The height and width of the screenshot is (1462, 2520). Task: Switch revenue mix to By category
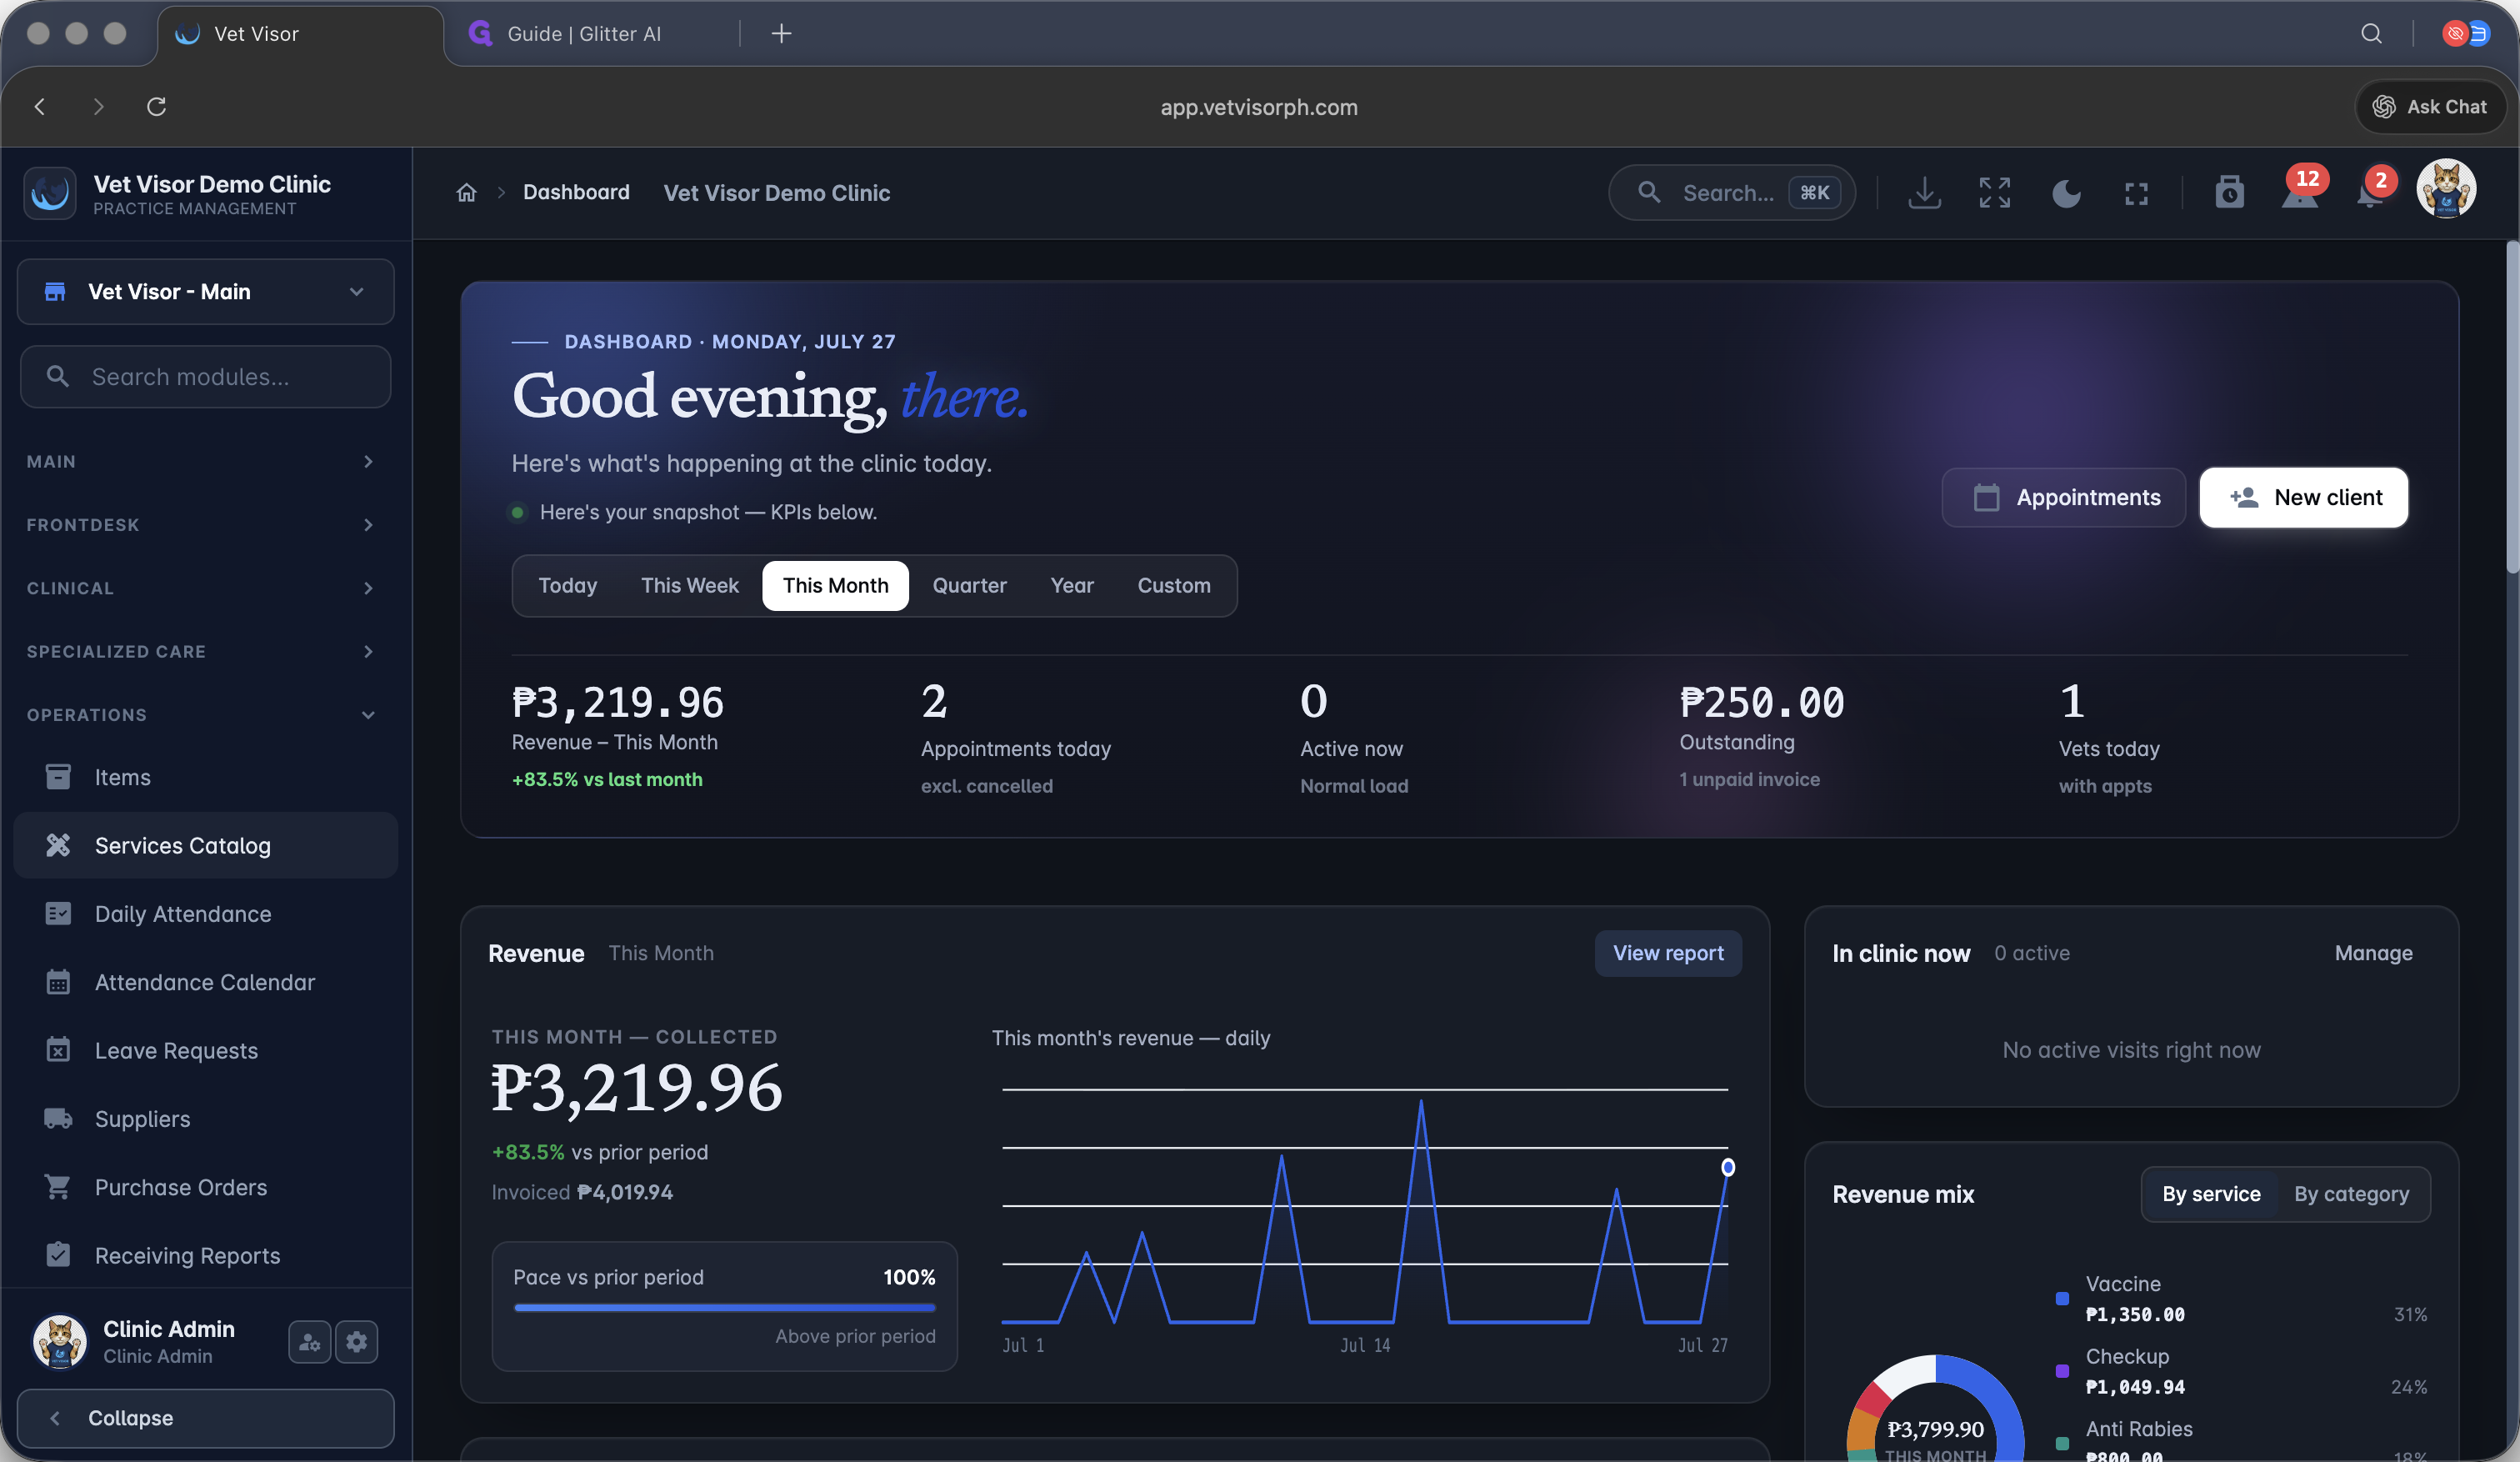(2351, 1193)
